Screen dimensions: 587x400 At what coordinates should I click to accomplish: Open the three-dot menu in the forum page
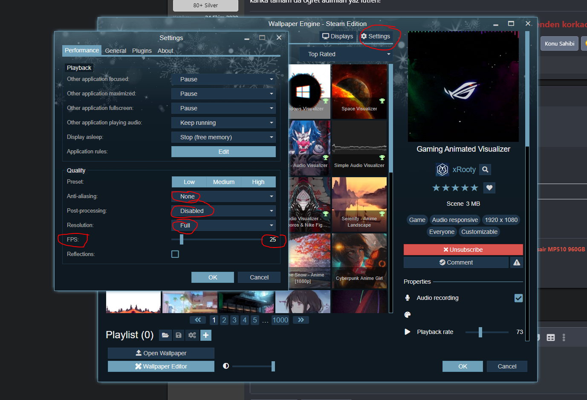pyautogui.click(x=564, y=337)
